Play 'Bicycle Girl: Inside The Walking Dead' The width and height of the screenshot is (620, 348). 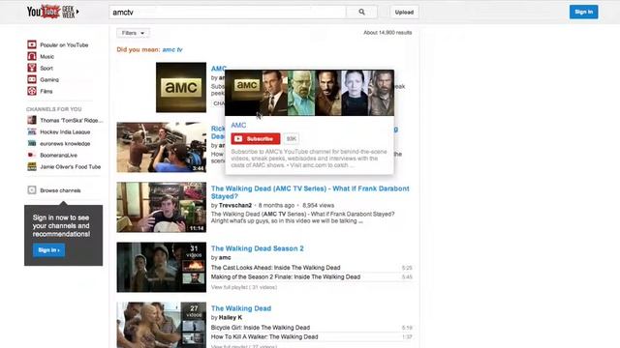click(261, 328)
